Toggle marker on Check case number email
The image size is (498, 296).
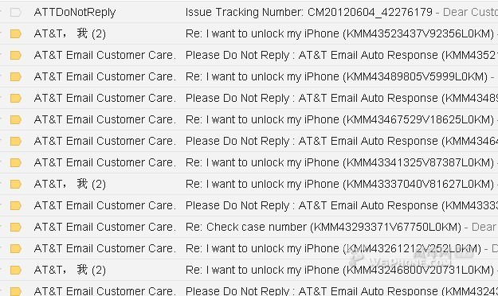[16, 227]
